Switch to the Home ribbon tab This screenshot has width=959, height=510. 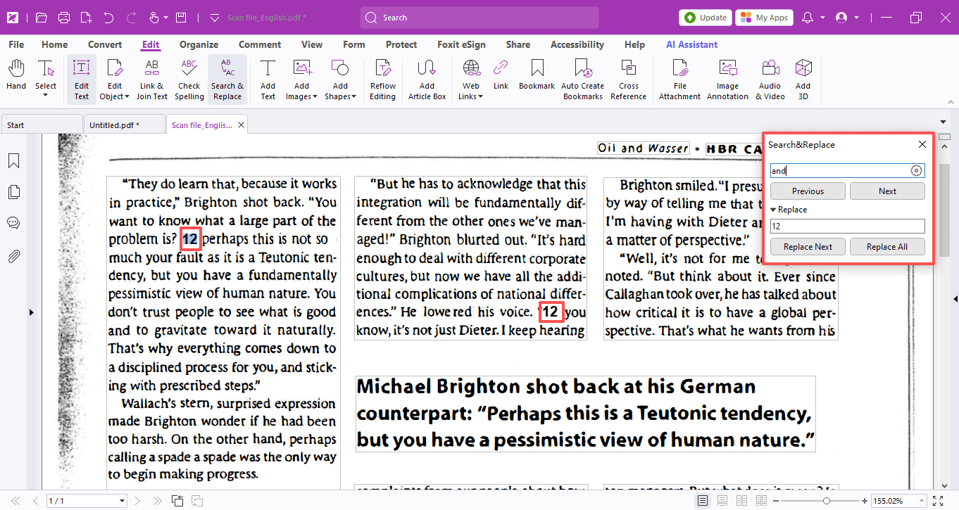point(54,44)
